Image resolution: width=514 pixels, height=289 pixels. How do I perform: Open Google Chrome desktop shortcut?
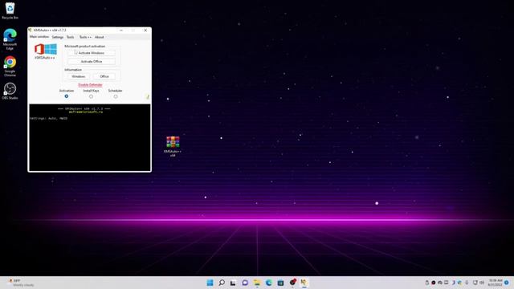(x=10, y=66)
